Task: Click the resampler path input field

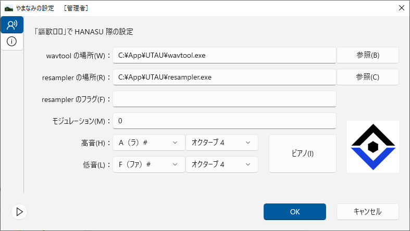Action: pos(225,77)
